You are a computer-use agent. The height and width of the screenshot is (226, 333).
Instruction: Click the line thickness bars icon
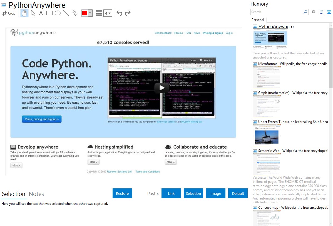point(99,13)
